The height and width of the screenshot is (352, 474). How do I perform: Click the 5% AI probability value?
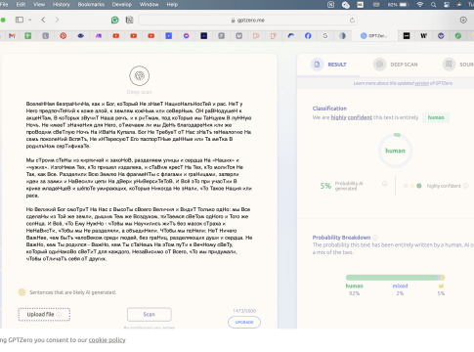(x=325, y=186)
